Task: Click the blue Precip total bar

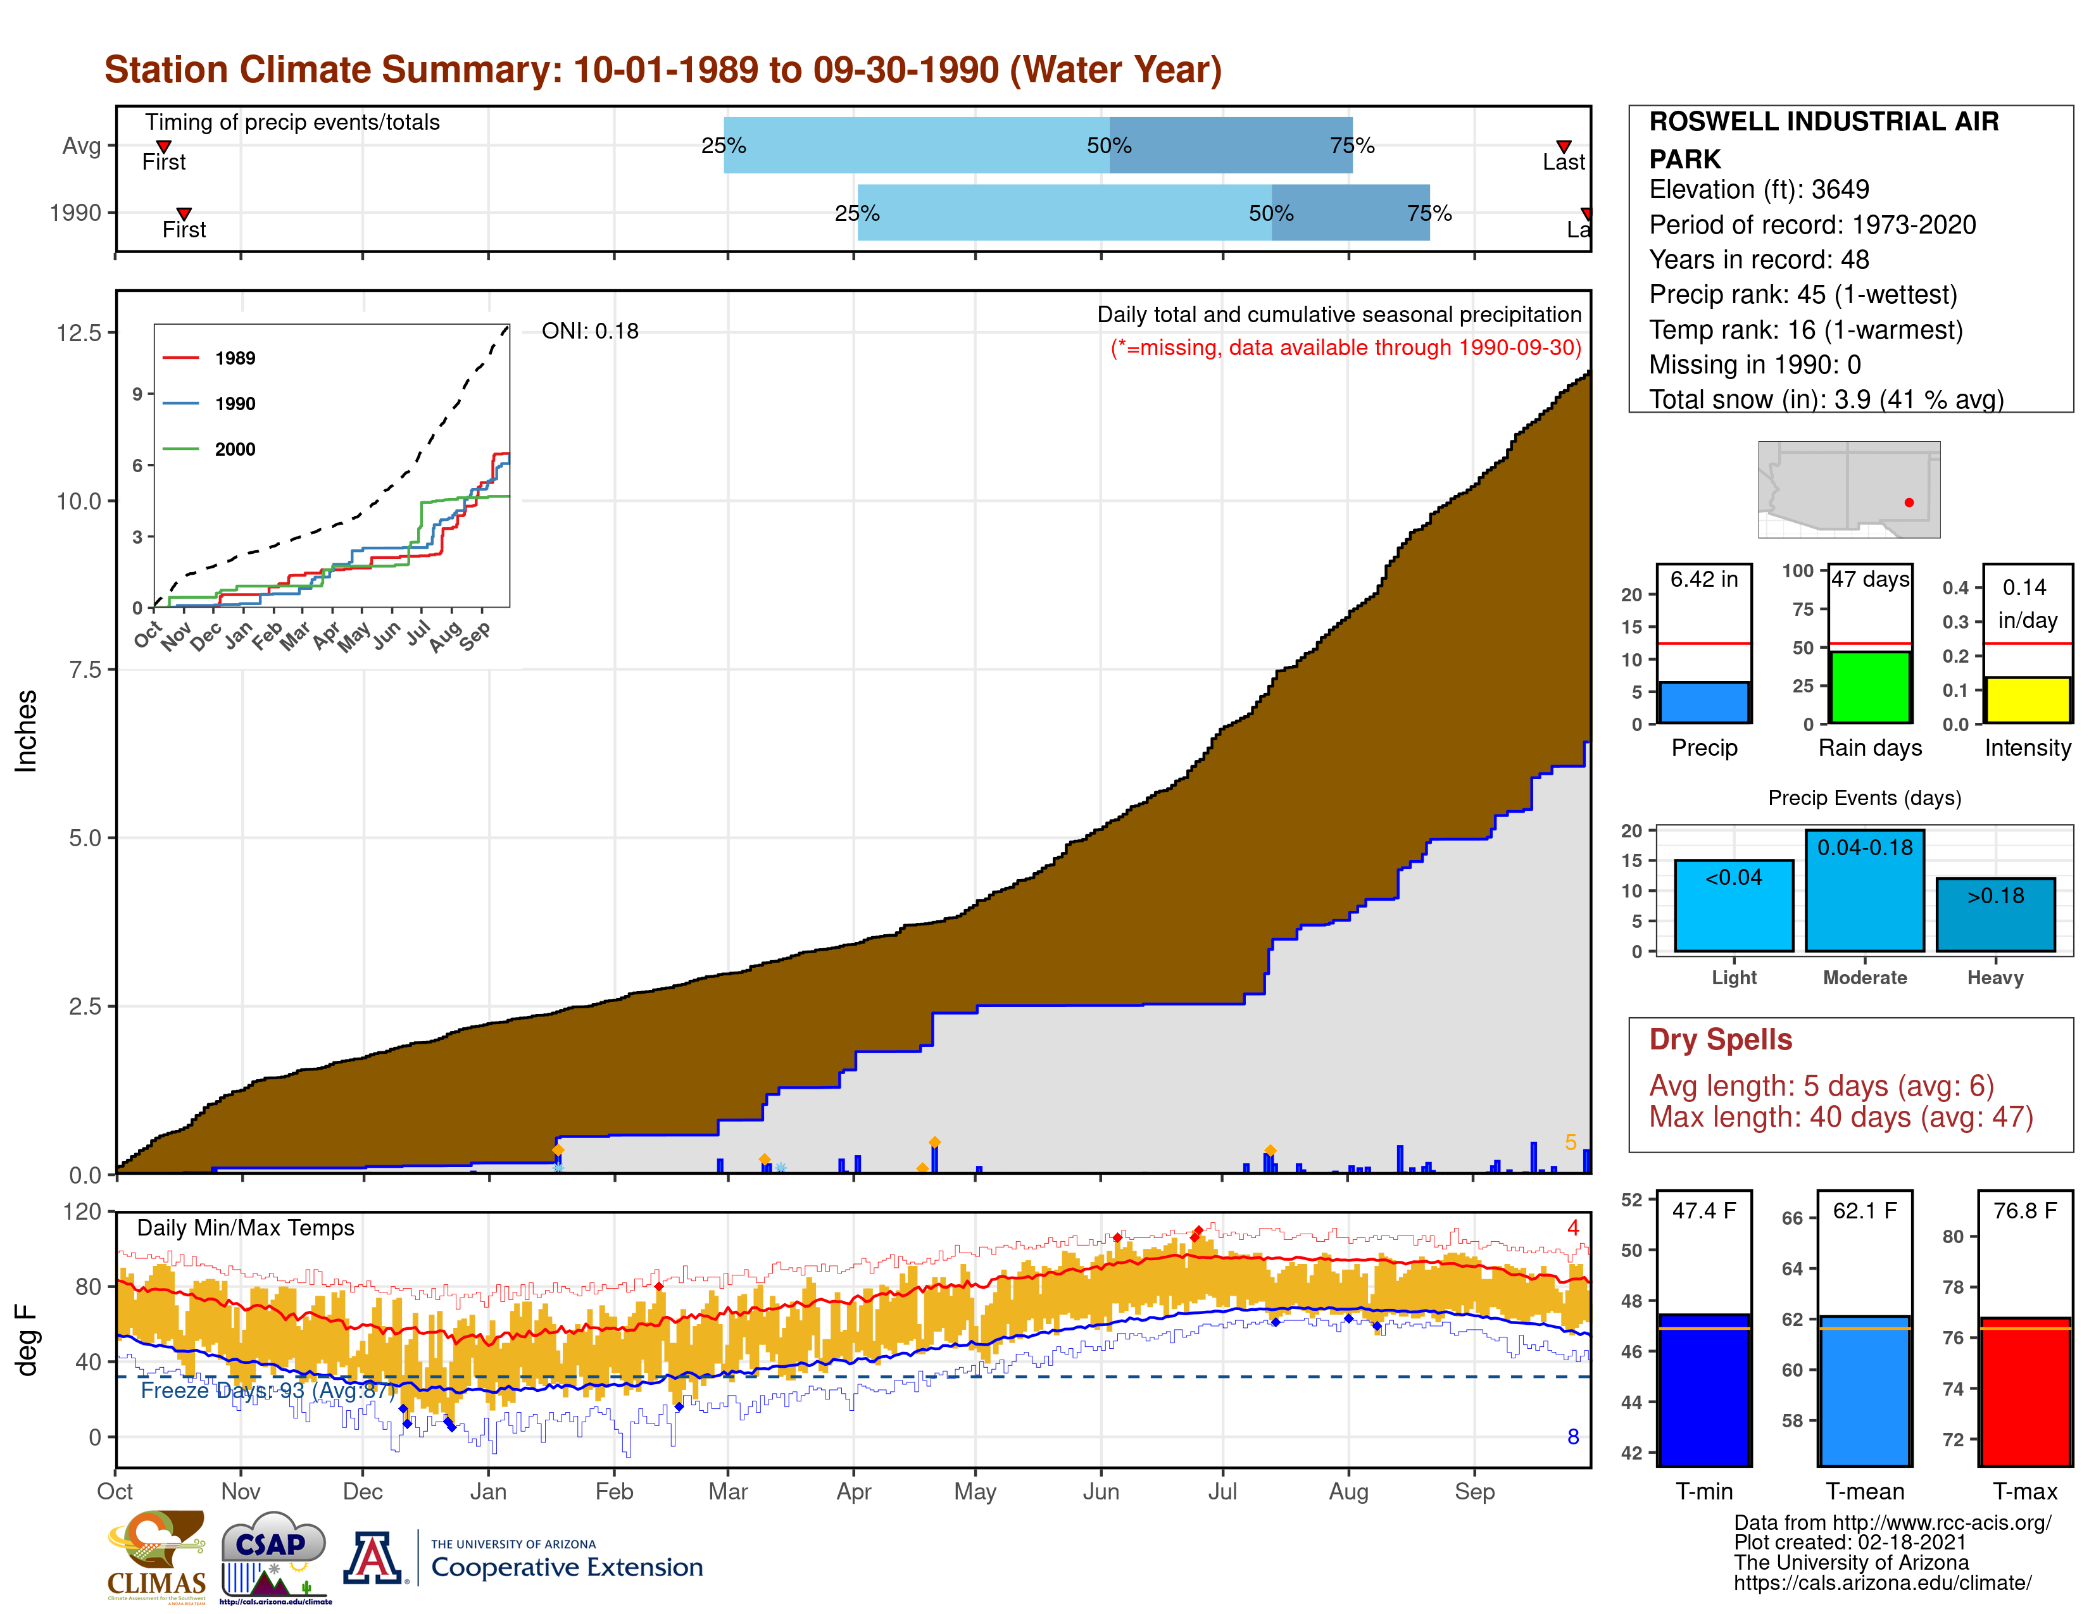Action: [1705, 703]
